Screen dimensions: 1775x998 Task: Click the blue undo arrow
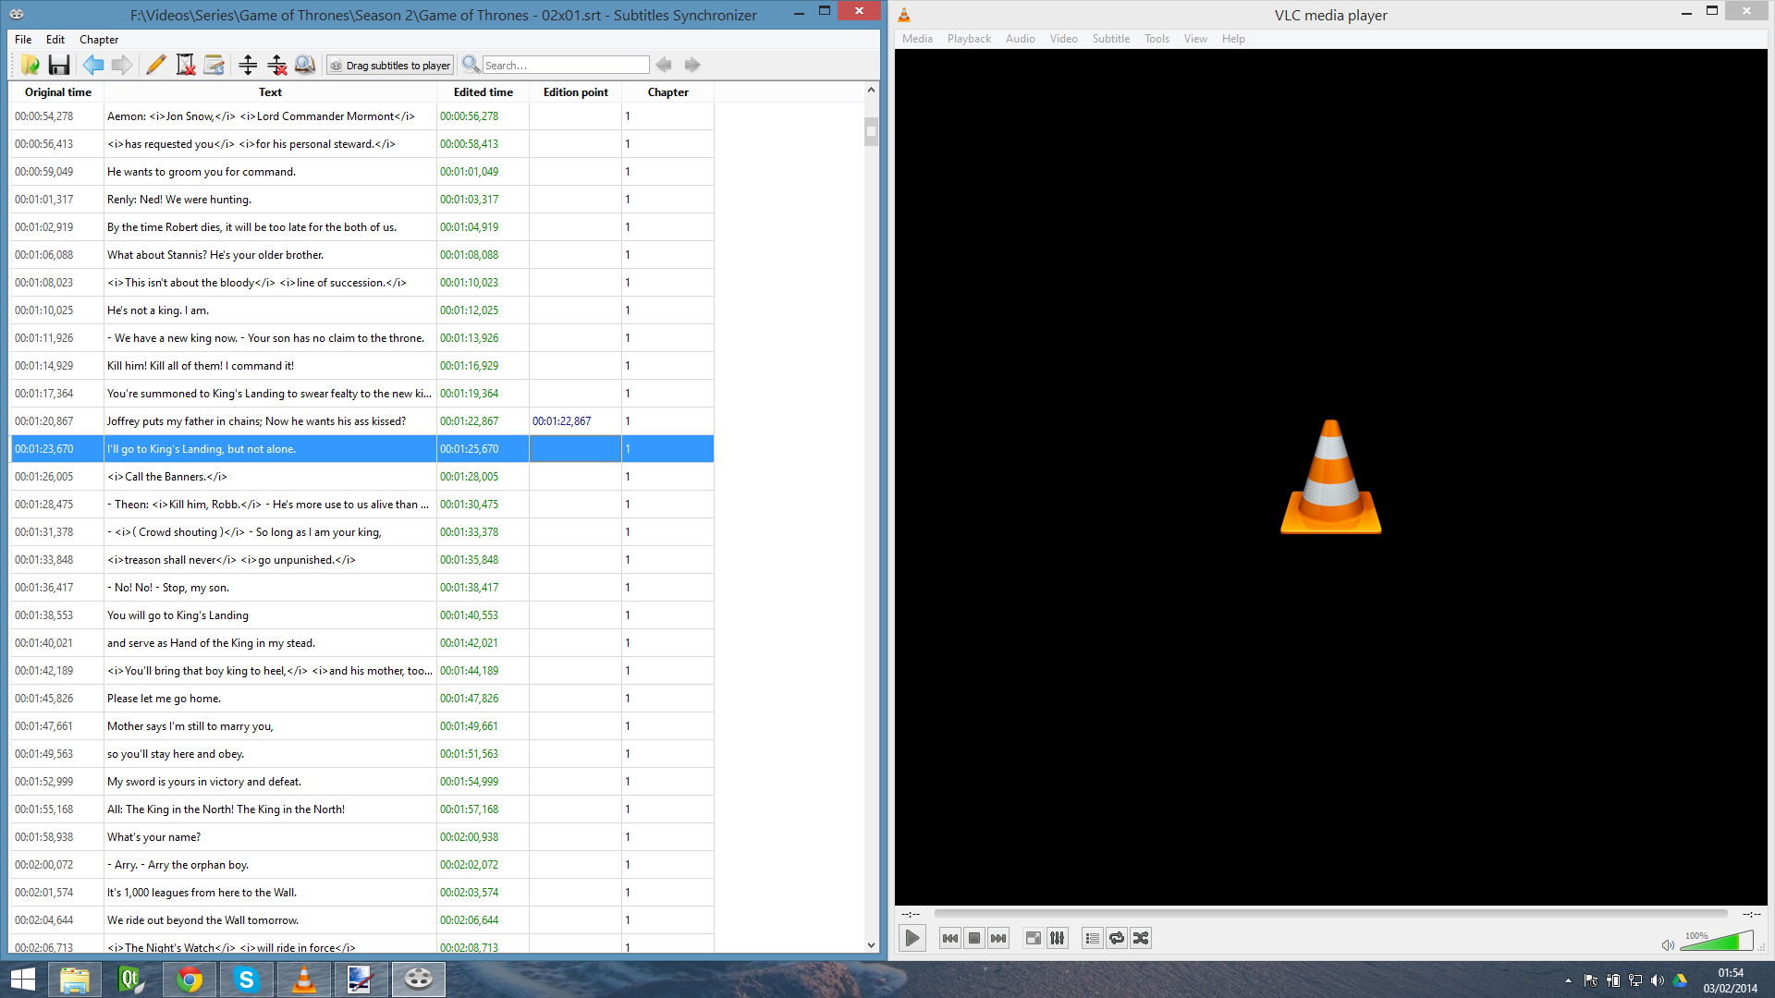[93, 65]
